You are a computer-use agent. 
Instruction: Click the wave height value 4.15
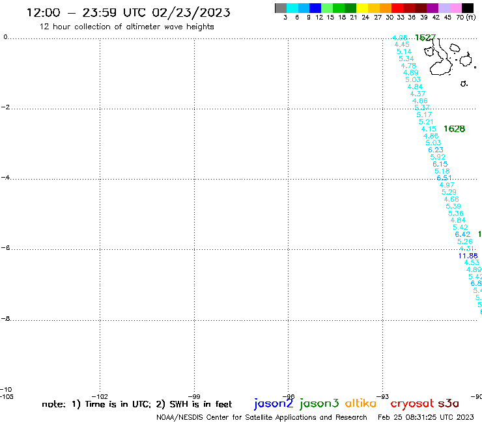(429, 129)
